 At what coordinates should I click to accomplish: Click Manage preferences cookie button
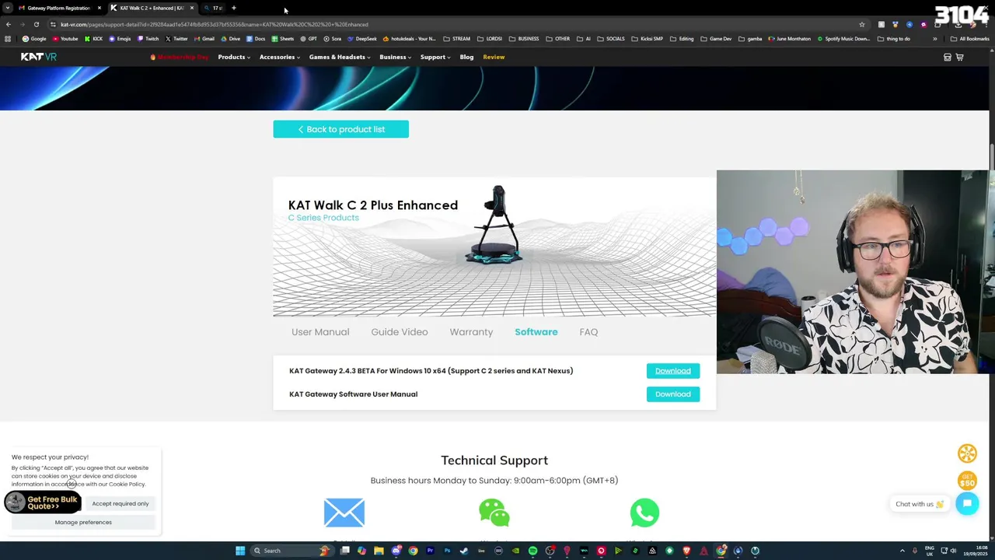(83, 522)
